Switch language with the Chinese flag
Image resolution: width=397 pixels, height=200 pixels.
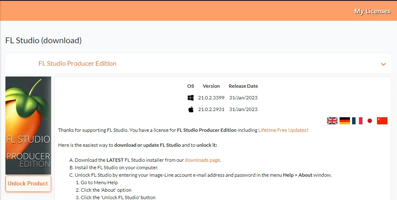tap(382, 121)
